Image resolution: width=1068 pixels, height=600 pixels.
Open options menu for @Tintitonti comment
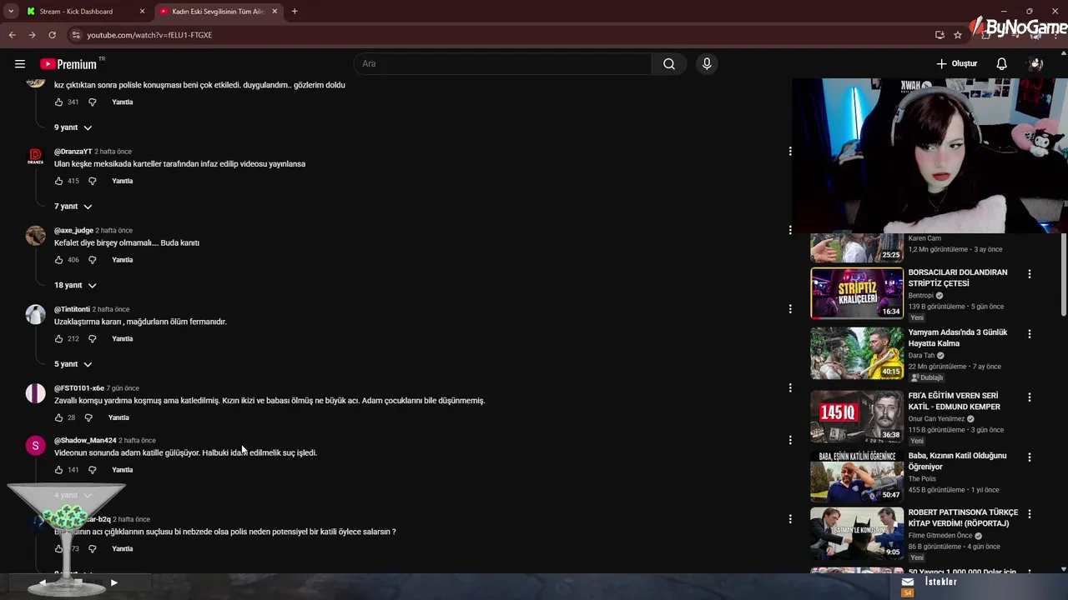pyautogui.click(x=790, y=309)
